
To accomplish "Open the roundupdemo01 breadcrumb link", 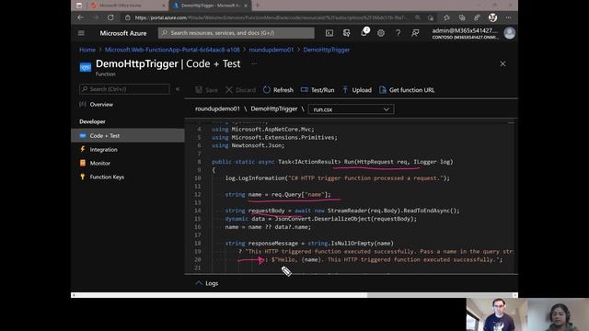I will point(271,50).
